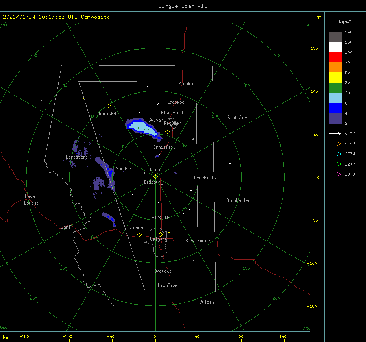
Task: Click the ThreeHills town label
Action: pyautogui.click(x=204, y=178)
